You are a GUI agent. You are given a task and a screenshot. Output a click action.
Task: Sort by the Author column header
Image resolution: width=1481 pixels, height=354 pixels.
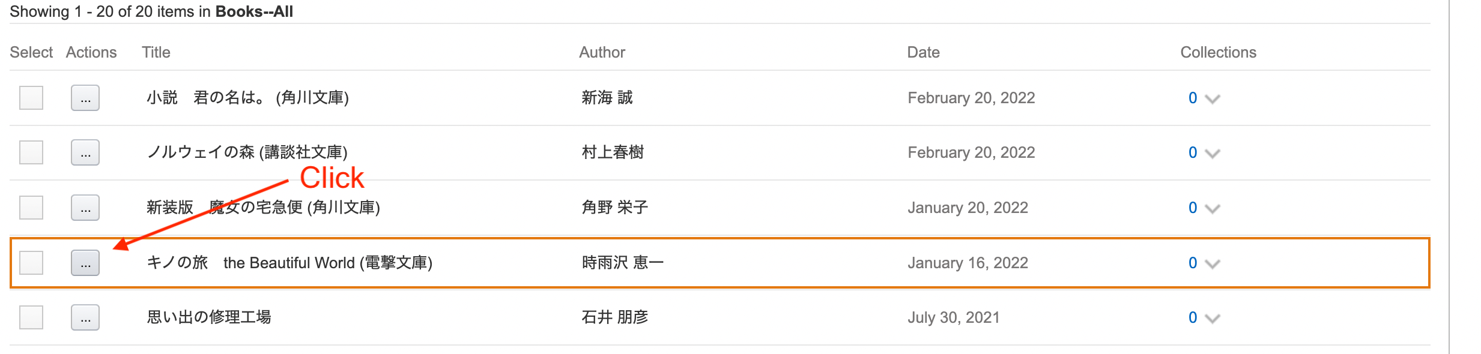(x=602, y=52)
